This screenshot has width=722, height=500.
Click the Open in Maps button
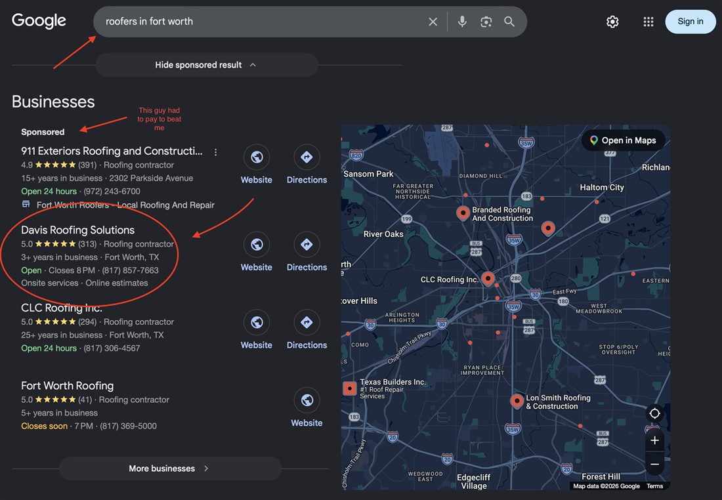click(624, 140)
